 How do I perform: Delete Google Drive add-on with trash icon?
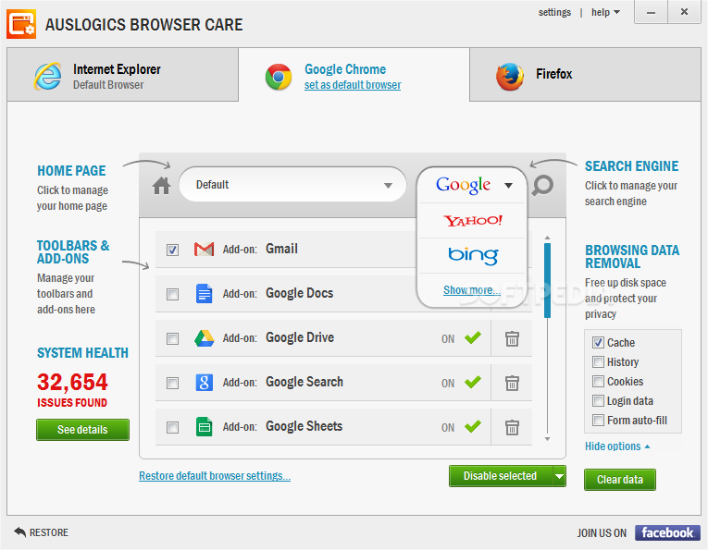coord(512,338)
